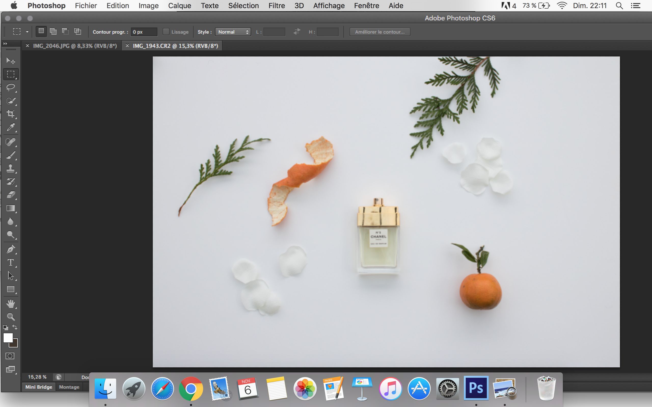The image size is (652, 407).
Task: Select the Clone Stamp tool
Action: [x=11, y=168]
